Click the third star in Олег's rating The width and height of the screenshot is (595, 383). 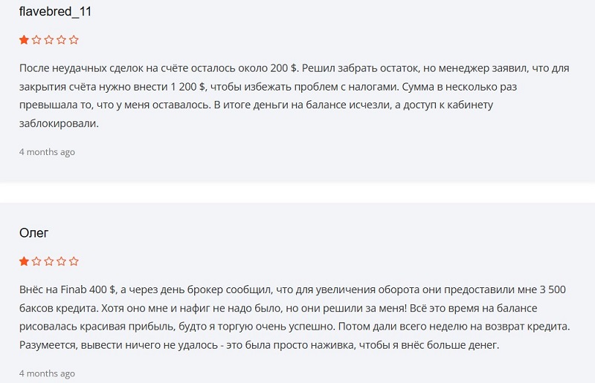point(49,261)
